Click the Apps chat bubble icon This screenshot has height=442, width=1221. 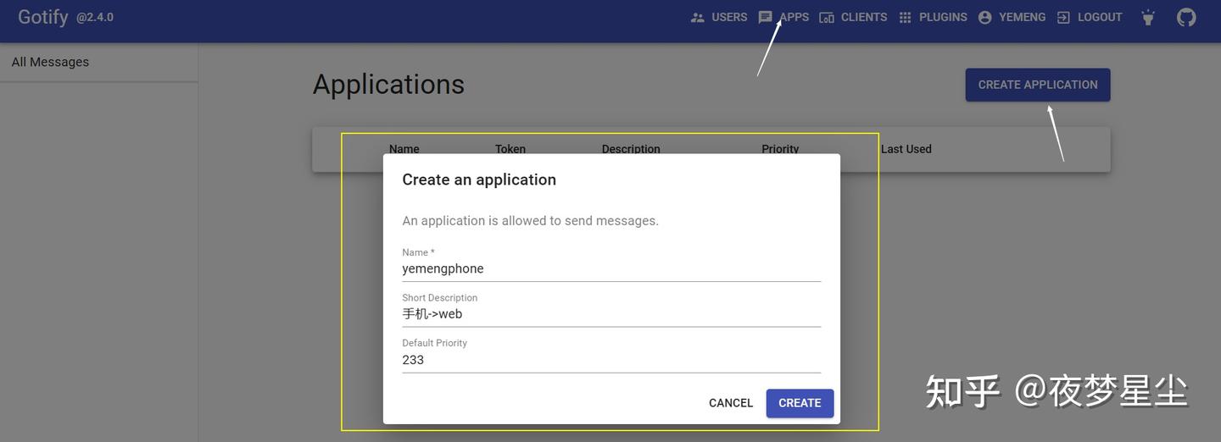pyautogui.click(x=765, y=17)
